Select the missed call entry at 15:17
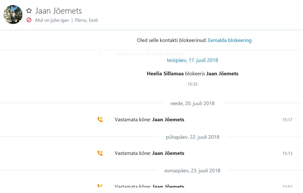 click(x=195, y=120)
